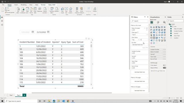Click the Quick measure button
Image resolution: width=184 pixels, height=103 pixels.
[x=82, y=10]
